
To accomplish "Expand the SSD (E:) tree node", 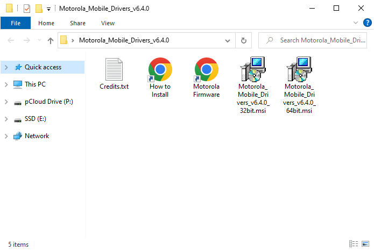I will [6, 119].
